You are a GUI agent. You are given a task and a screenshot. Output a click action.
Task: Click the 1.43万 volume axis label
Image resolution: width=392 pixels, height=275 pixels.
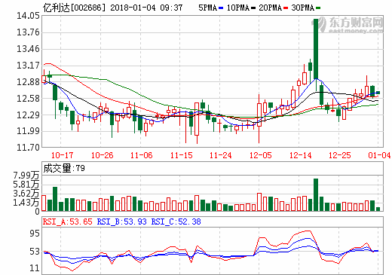26,202
